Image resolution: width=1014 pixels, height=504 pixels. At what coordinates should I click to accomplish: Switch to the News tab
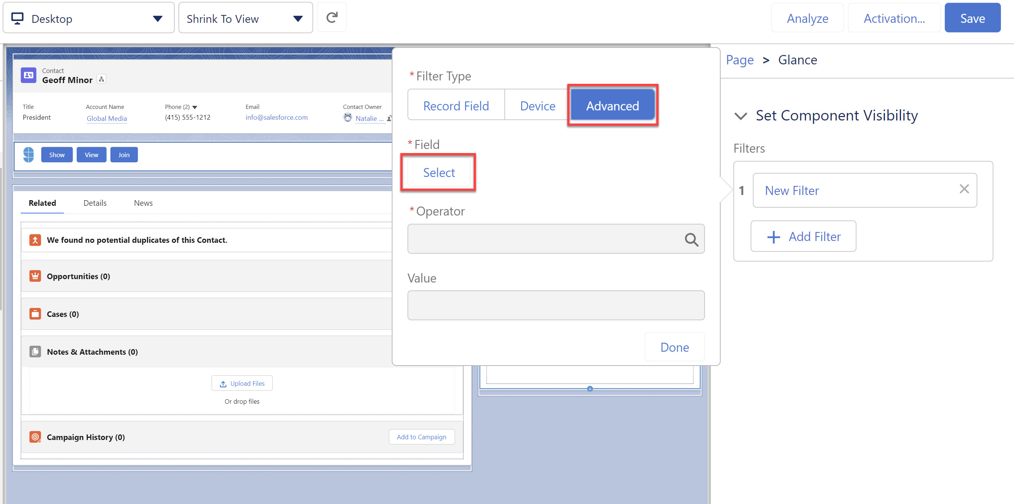(143, 203)
